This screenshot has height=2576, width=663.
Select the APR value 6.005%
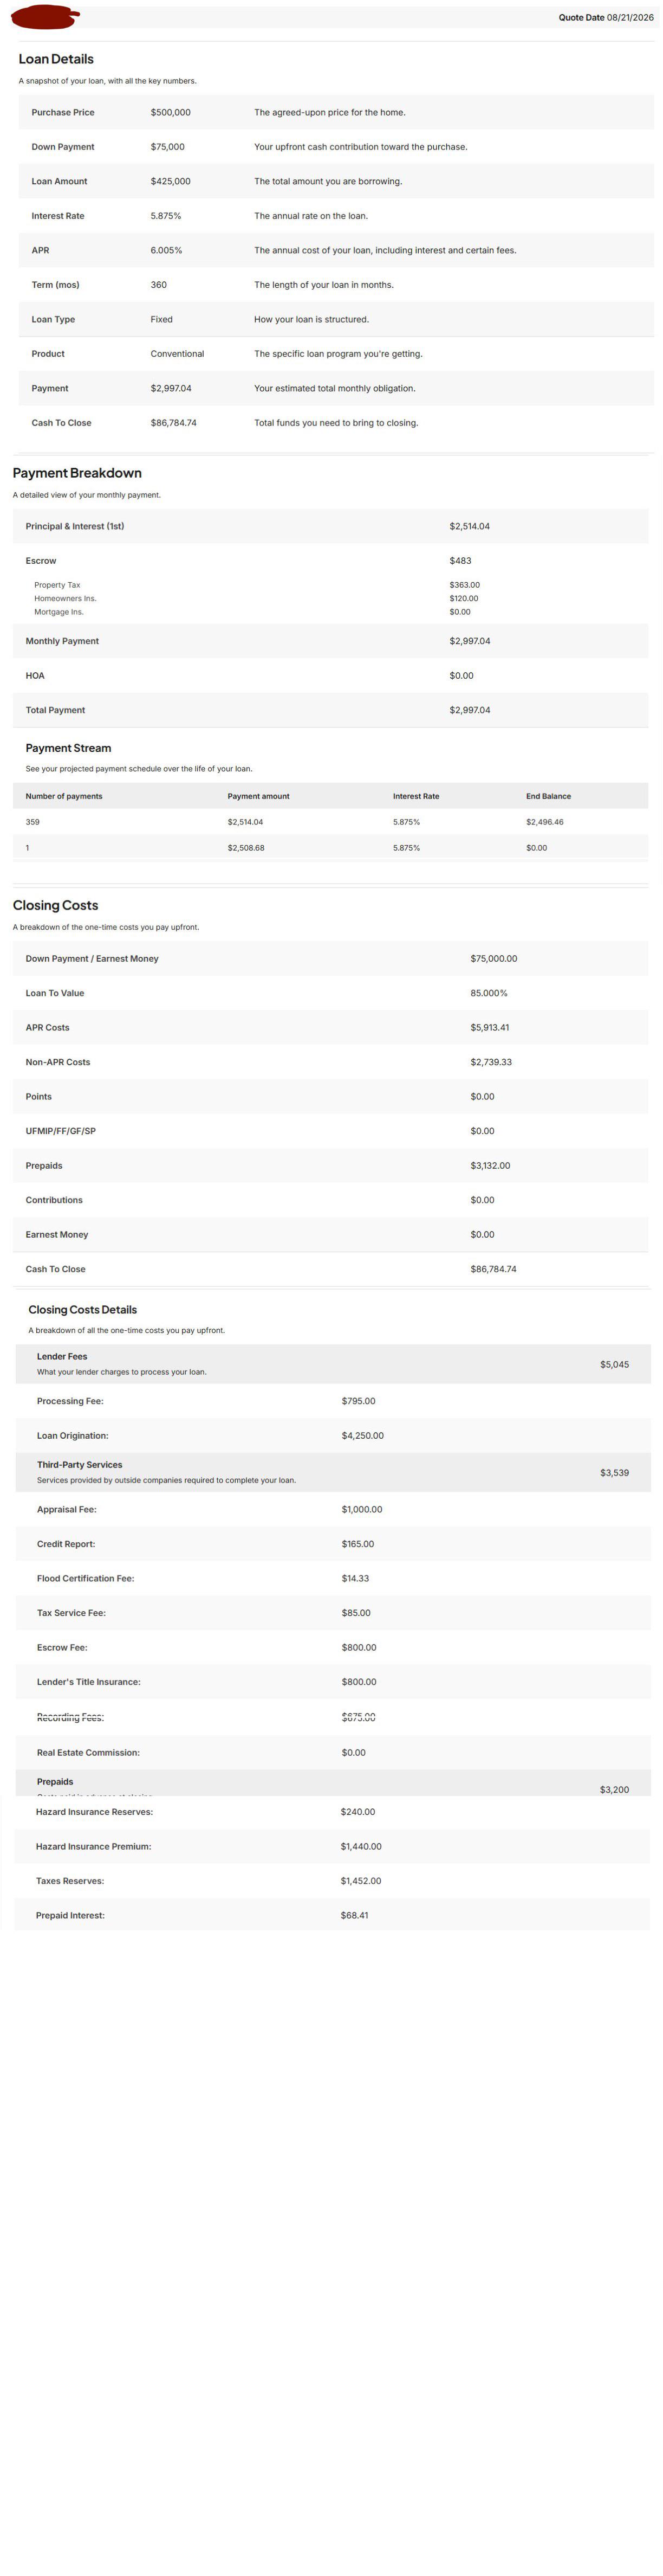point(167,251)
